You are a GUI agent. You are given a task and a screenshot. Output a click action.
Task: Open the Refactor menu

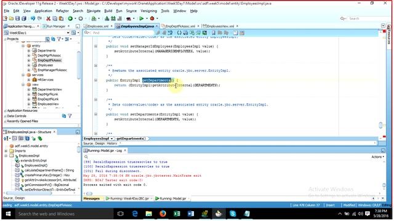coord(62,11)
